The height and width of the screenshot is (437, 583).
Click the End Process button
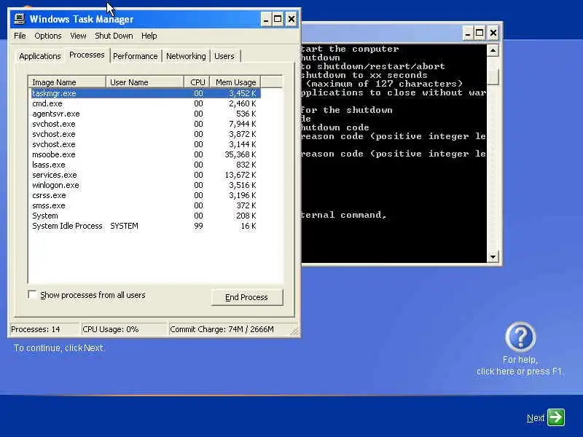click(x=246, y=297)
